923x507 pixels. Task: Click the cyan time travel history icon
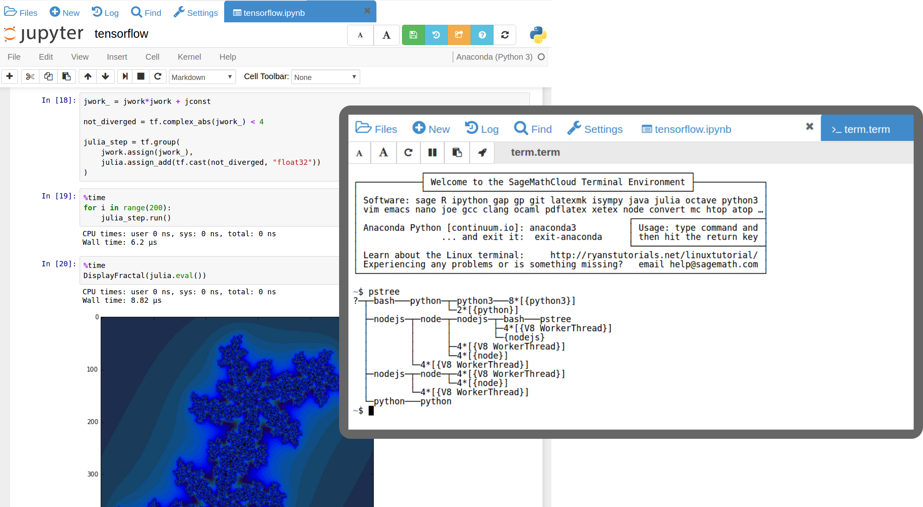tap(436, 35)
